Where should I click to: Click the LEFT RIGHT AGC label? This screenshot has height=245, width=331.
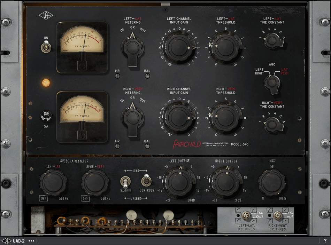[x=260, y=71]
